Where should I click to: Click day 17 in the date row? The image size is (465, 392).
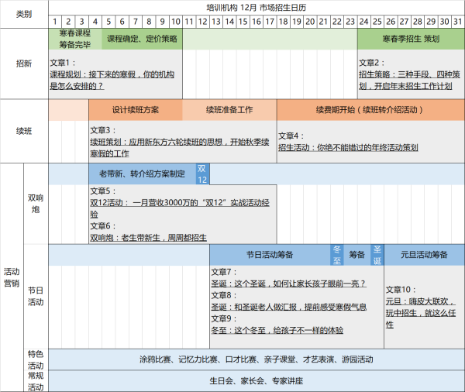270,22
